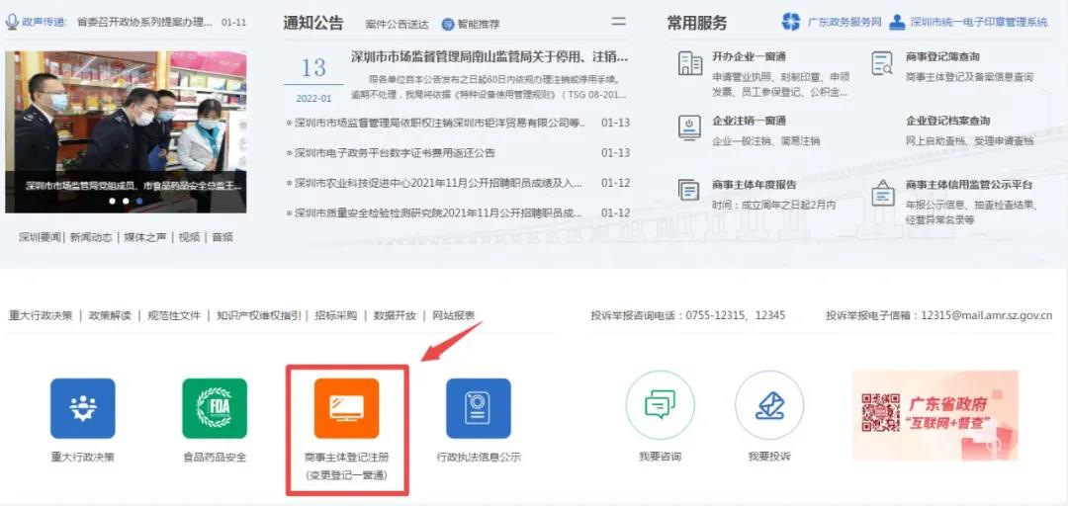
Task: Open the 重大行政决策 blue icon
Action: click(83, 408)
